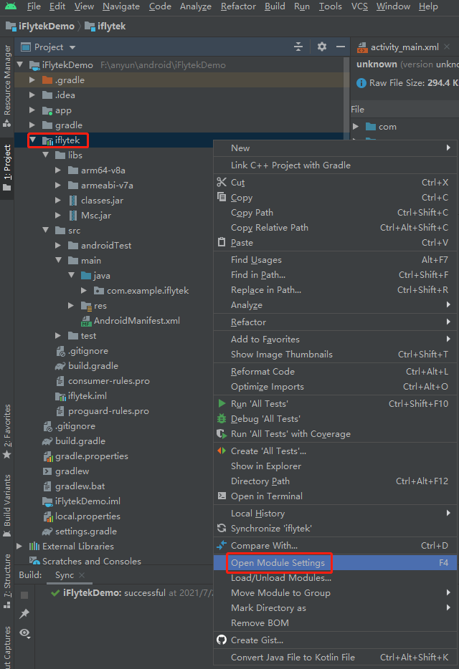This screenshot has height=669, width=459.
Task: Collapse the iflytek module node
Action: [x=33, y=140]
